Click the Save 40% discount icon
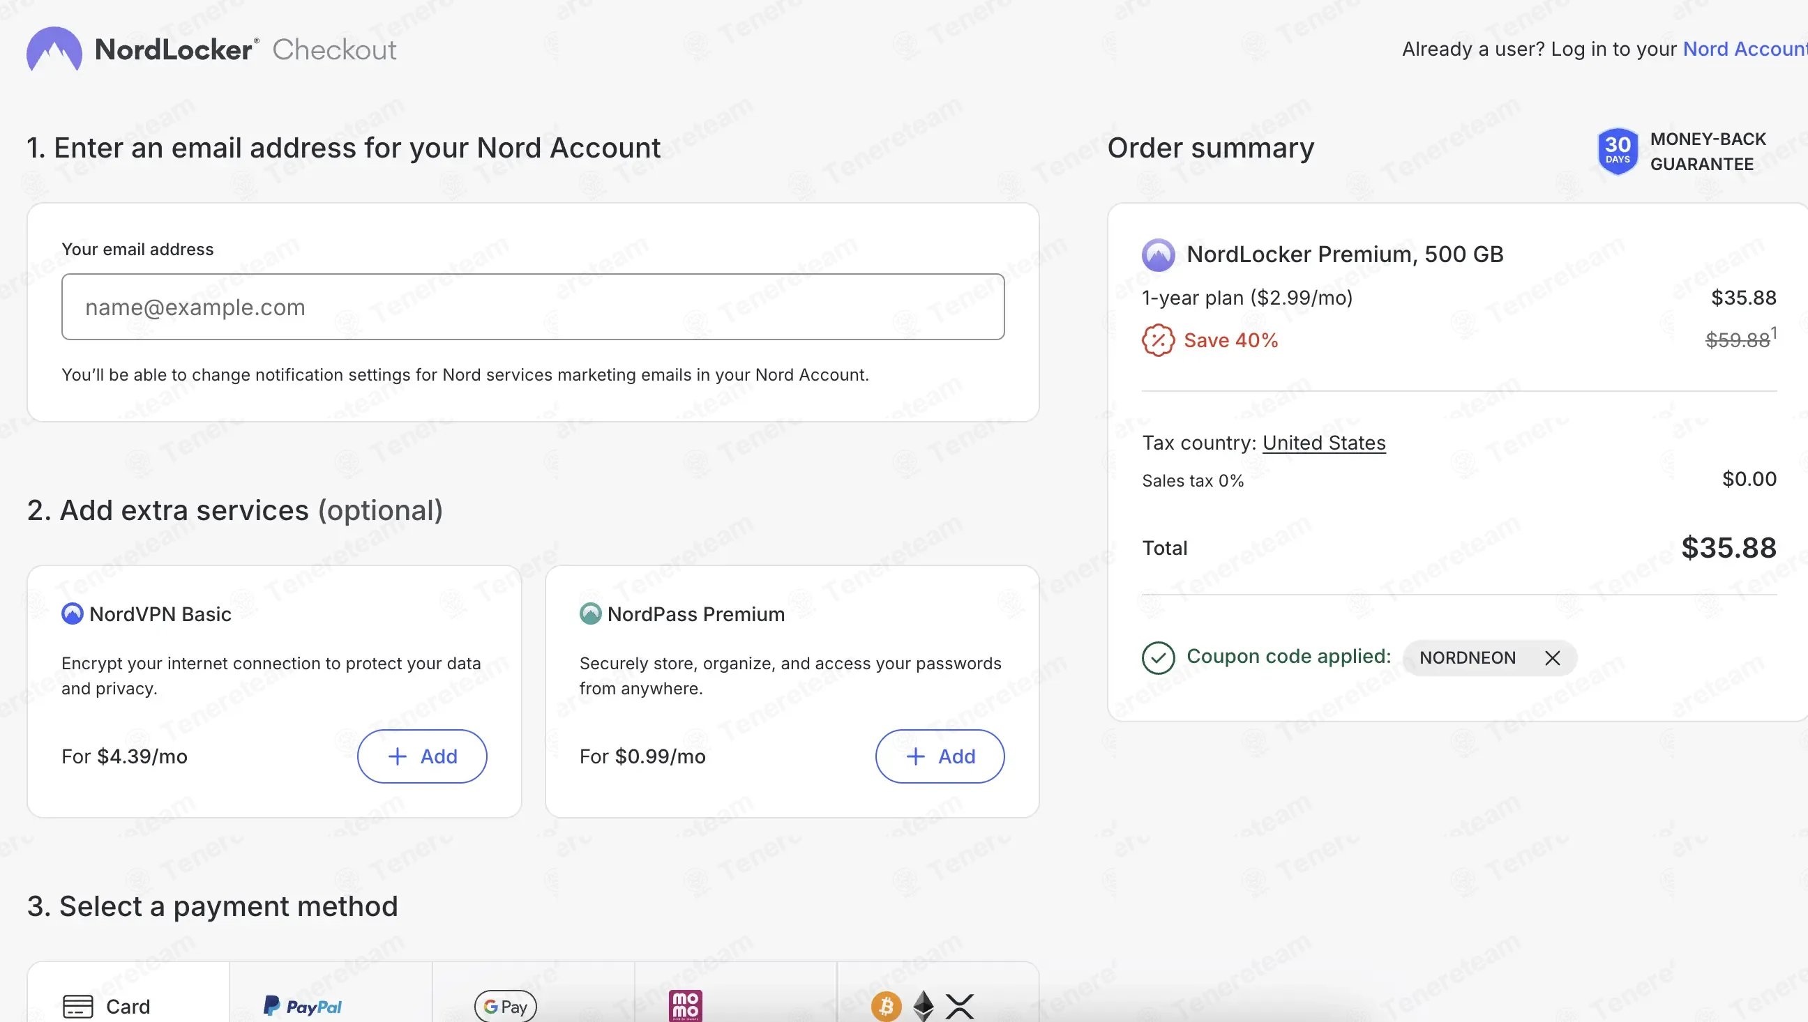Image resolution: width=1808 pixels, height=1022 pixels. [1158, 340]
